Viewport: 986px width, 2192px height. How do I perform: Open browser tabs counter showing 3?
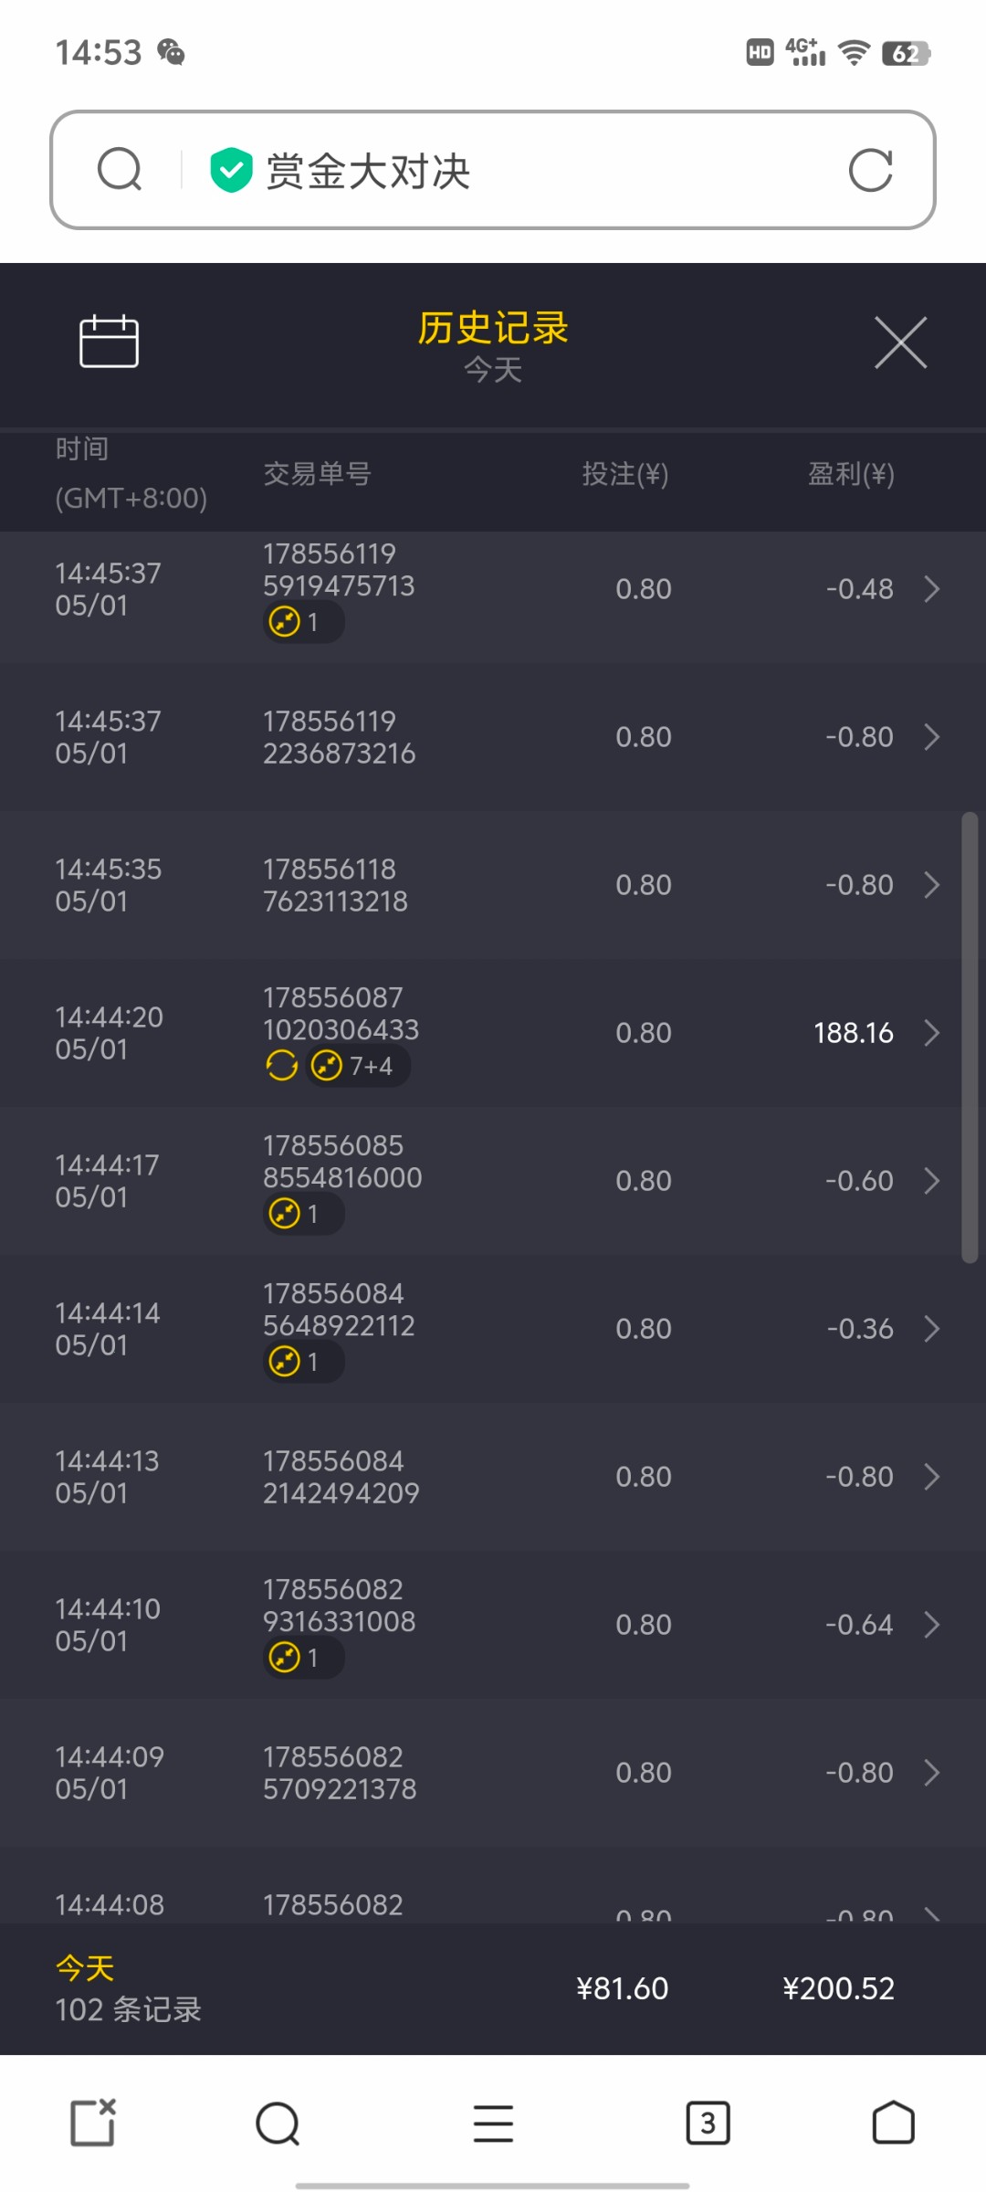click(708, 2123)
